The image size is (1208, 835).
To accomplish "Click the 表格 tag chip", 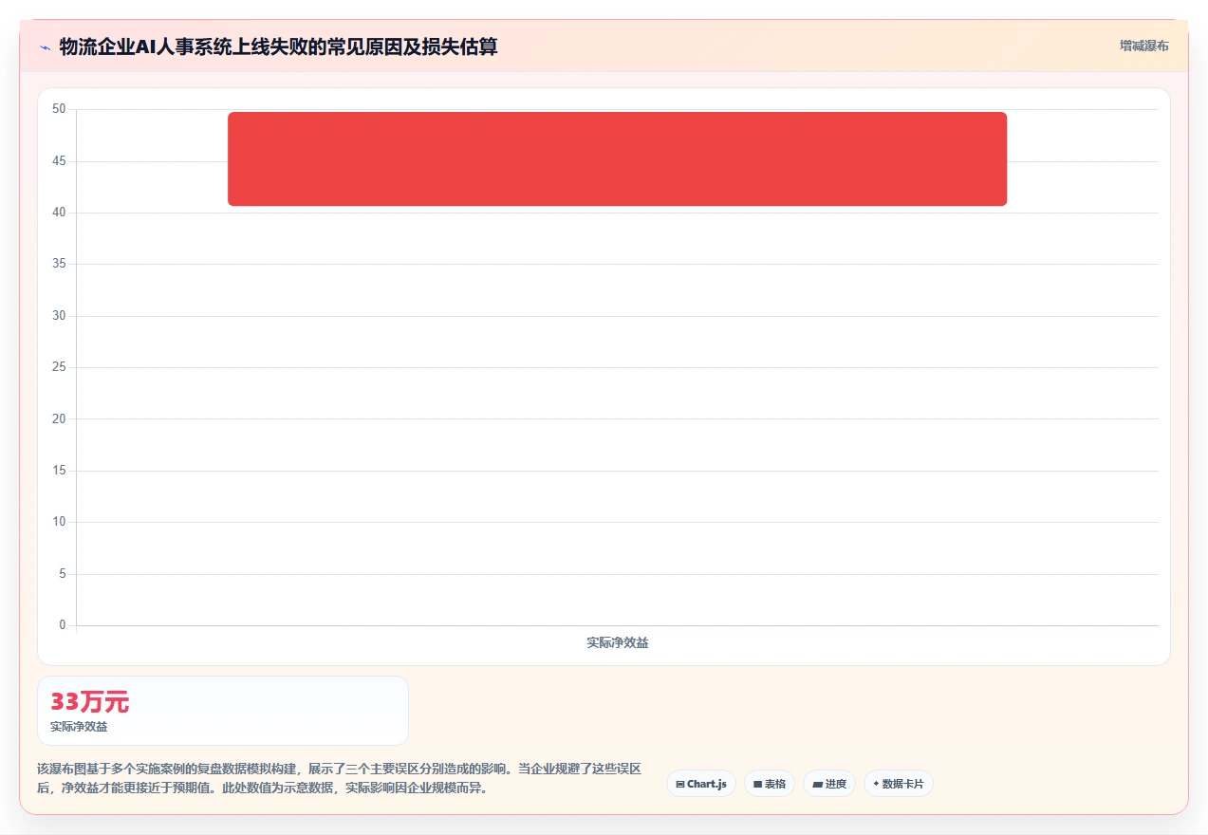I will pos(770,784).
